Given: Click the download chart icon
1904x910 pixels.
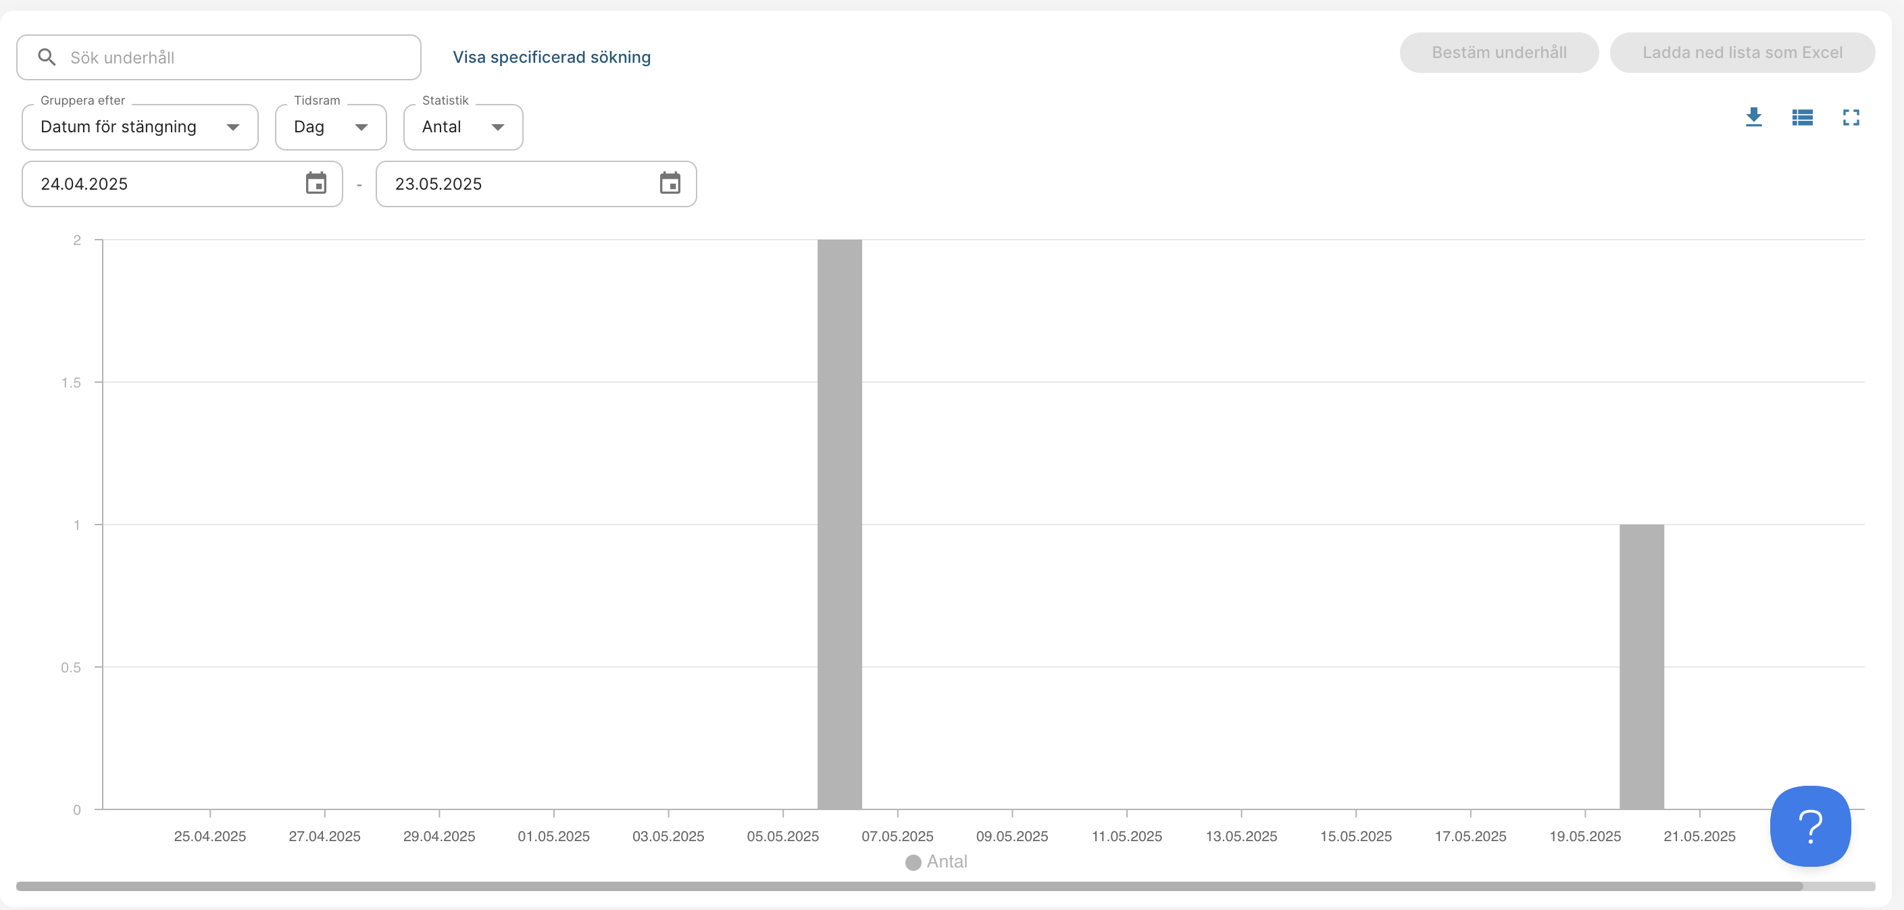Looking at the screenshot, I should point(1753,117).
